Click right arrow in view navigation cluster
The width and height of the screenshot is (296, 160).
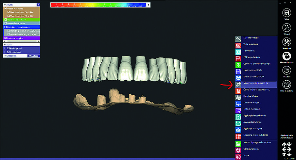[289, 150]
